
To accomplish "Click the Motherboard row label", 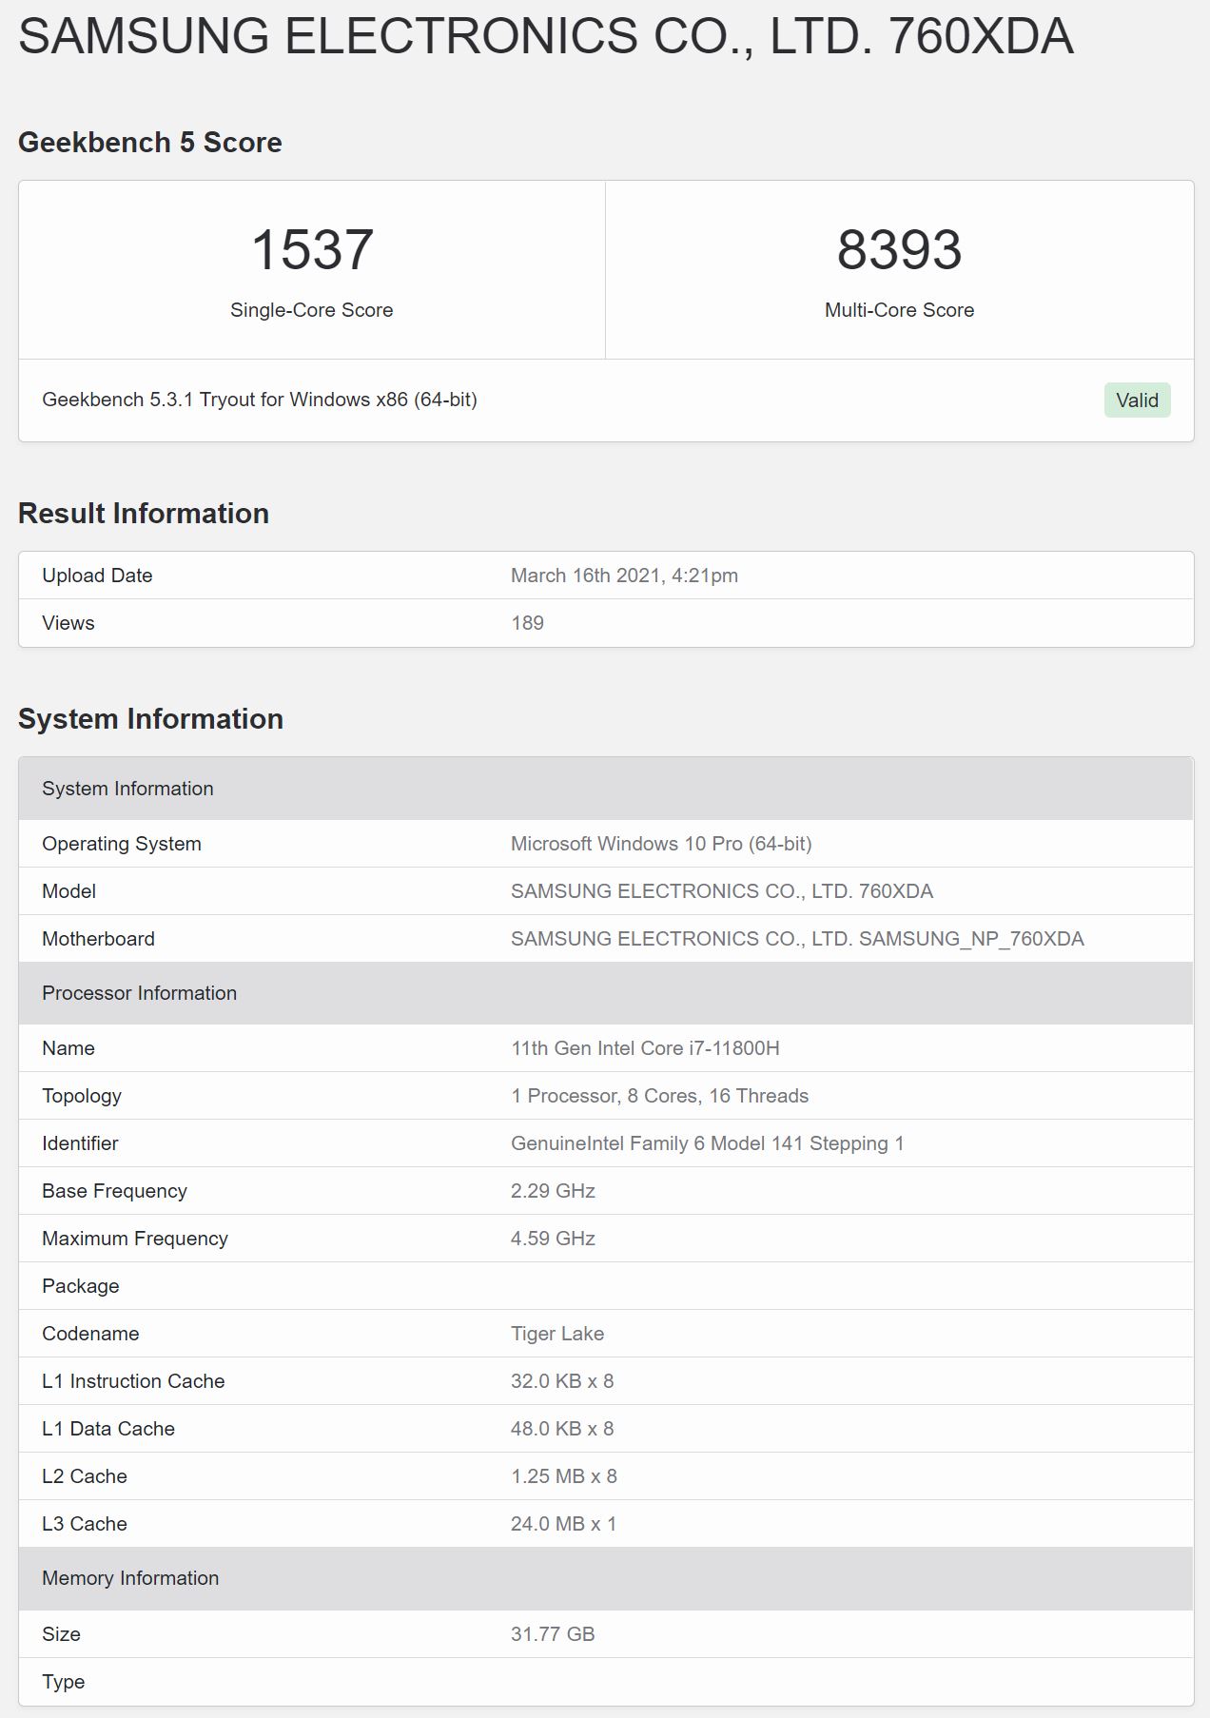I will (x=98, y=939).
